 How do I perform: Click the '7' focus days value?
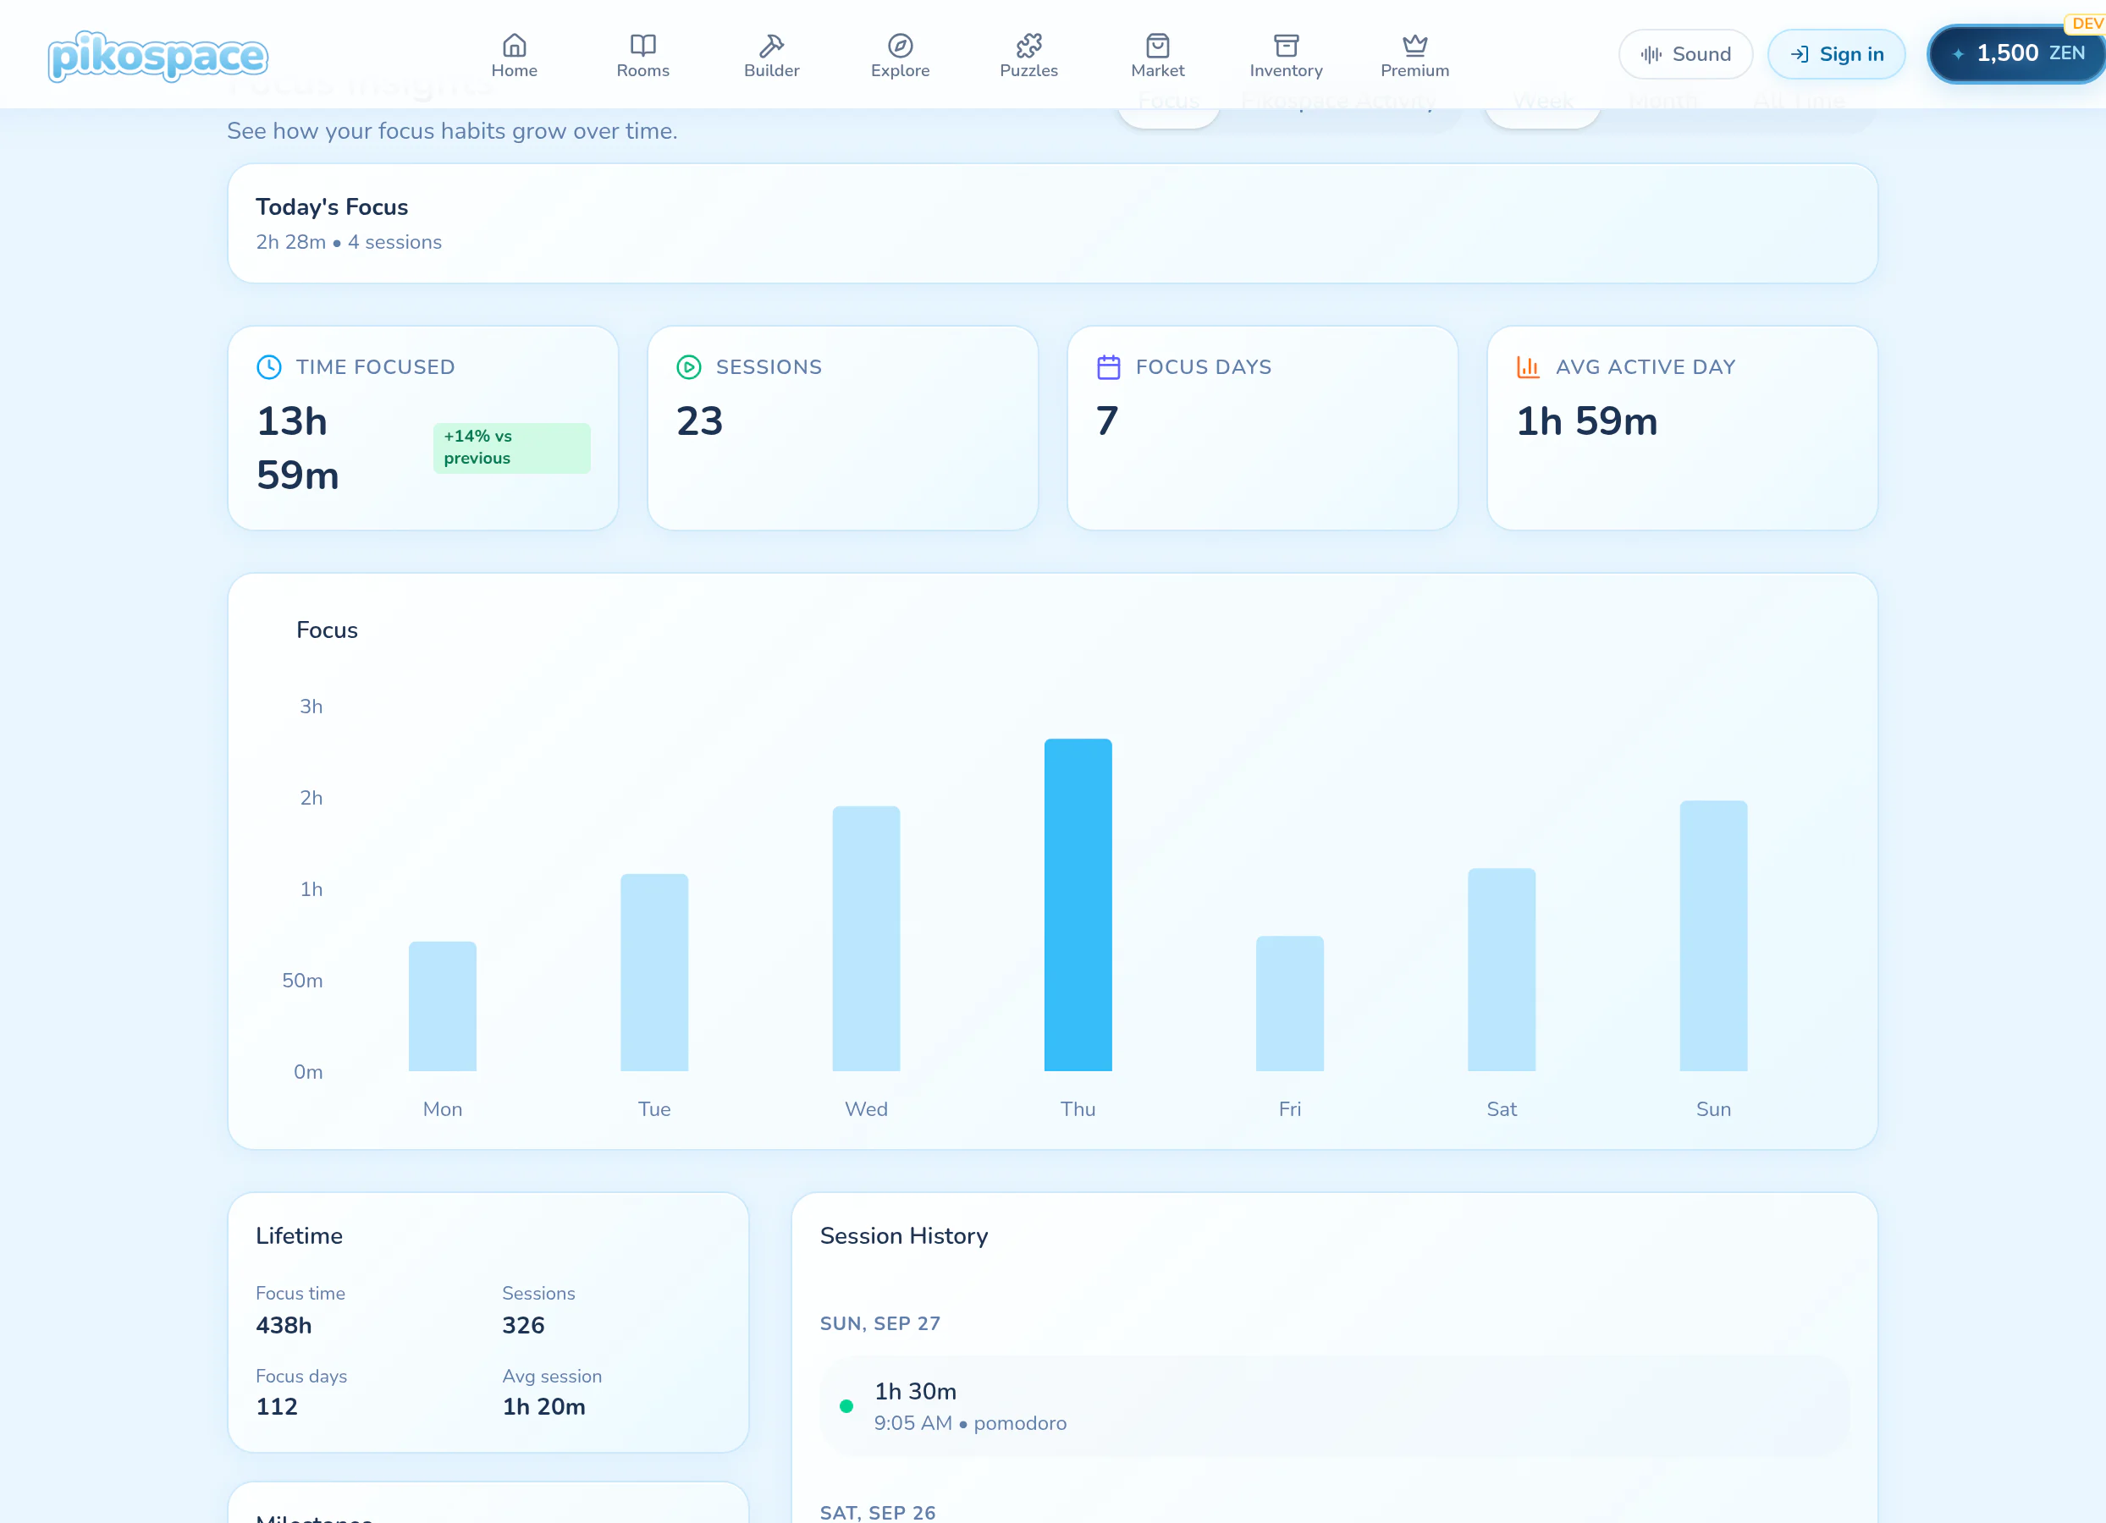pyautogui.click(x=1107, y=421)
